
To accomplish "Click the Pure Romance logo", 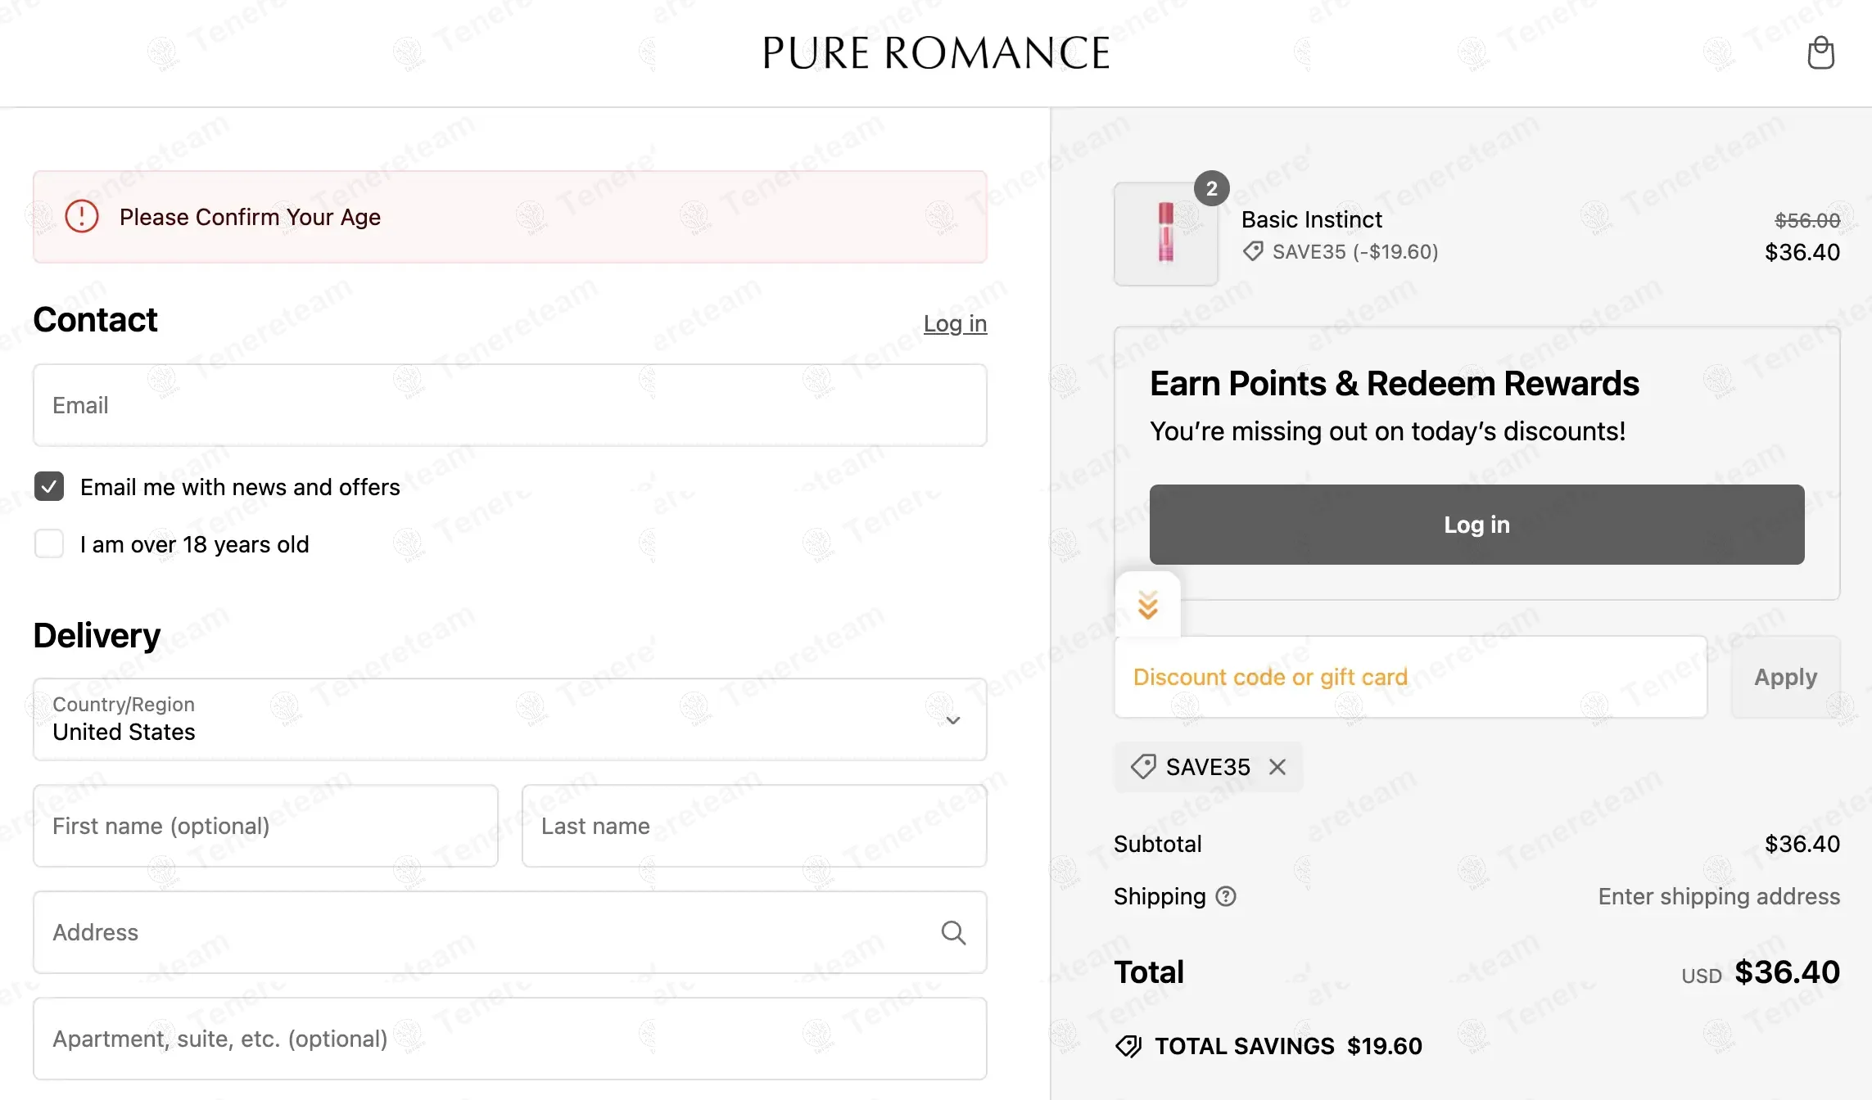I will [936, 53].
